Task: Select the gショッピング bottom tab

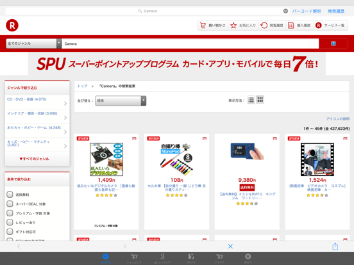Action: click(162, 258)
